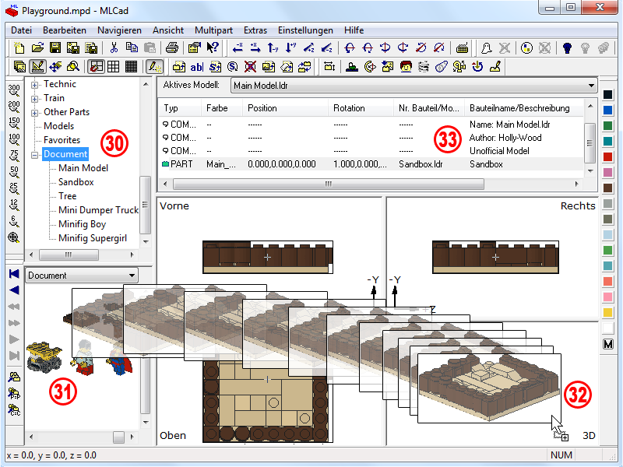Expand the Technic parts tree node
The width and height of the screenshot is (623, 467).
click(x=34, y=85)
